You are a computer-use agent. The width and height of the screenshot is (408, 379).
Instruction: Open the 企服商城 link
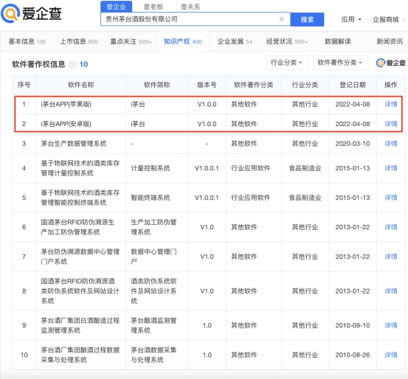(x=386, y=19)
